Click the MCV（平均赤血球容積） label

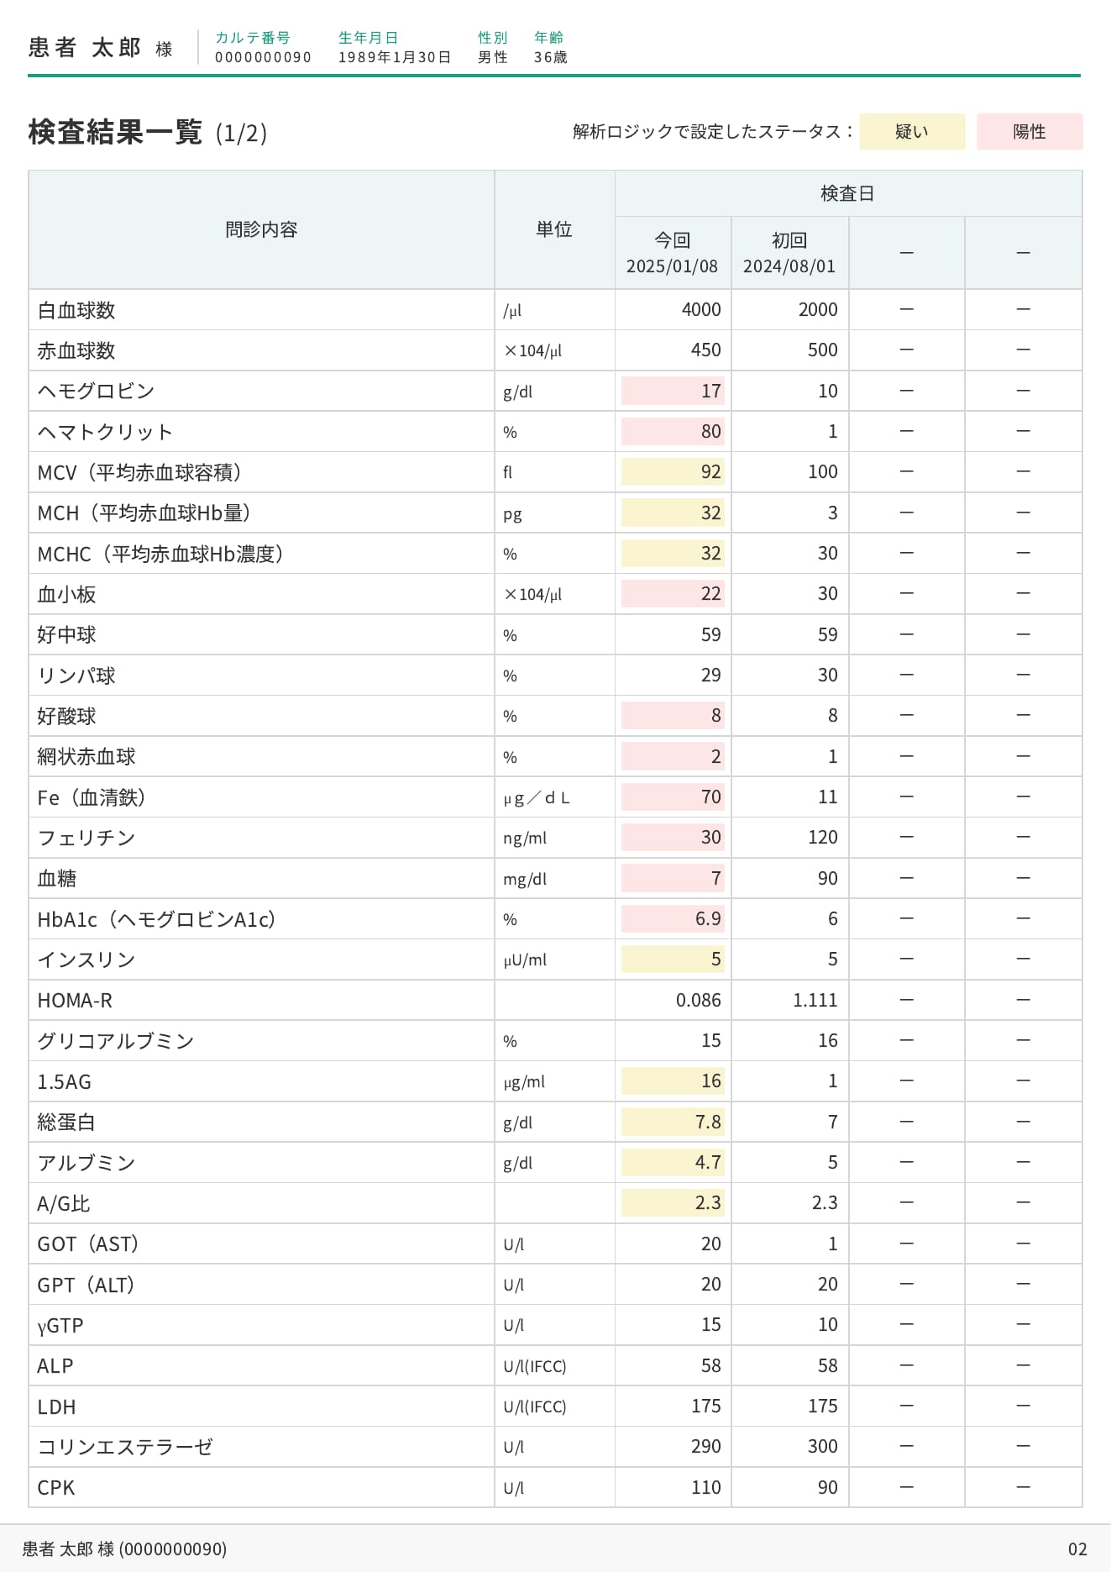point(140,472)
